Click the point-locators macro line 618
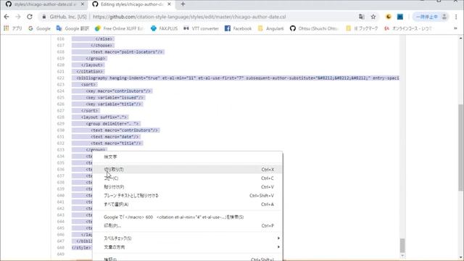Image resolution: width=464 pixels, height=261 pixels. click(x=127, y=52)
